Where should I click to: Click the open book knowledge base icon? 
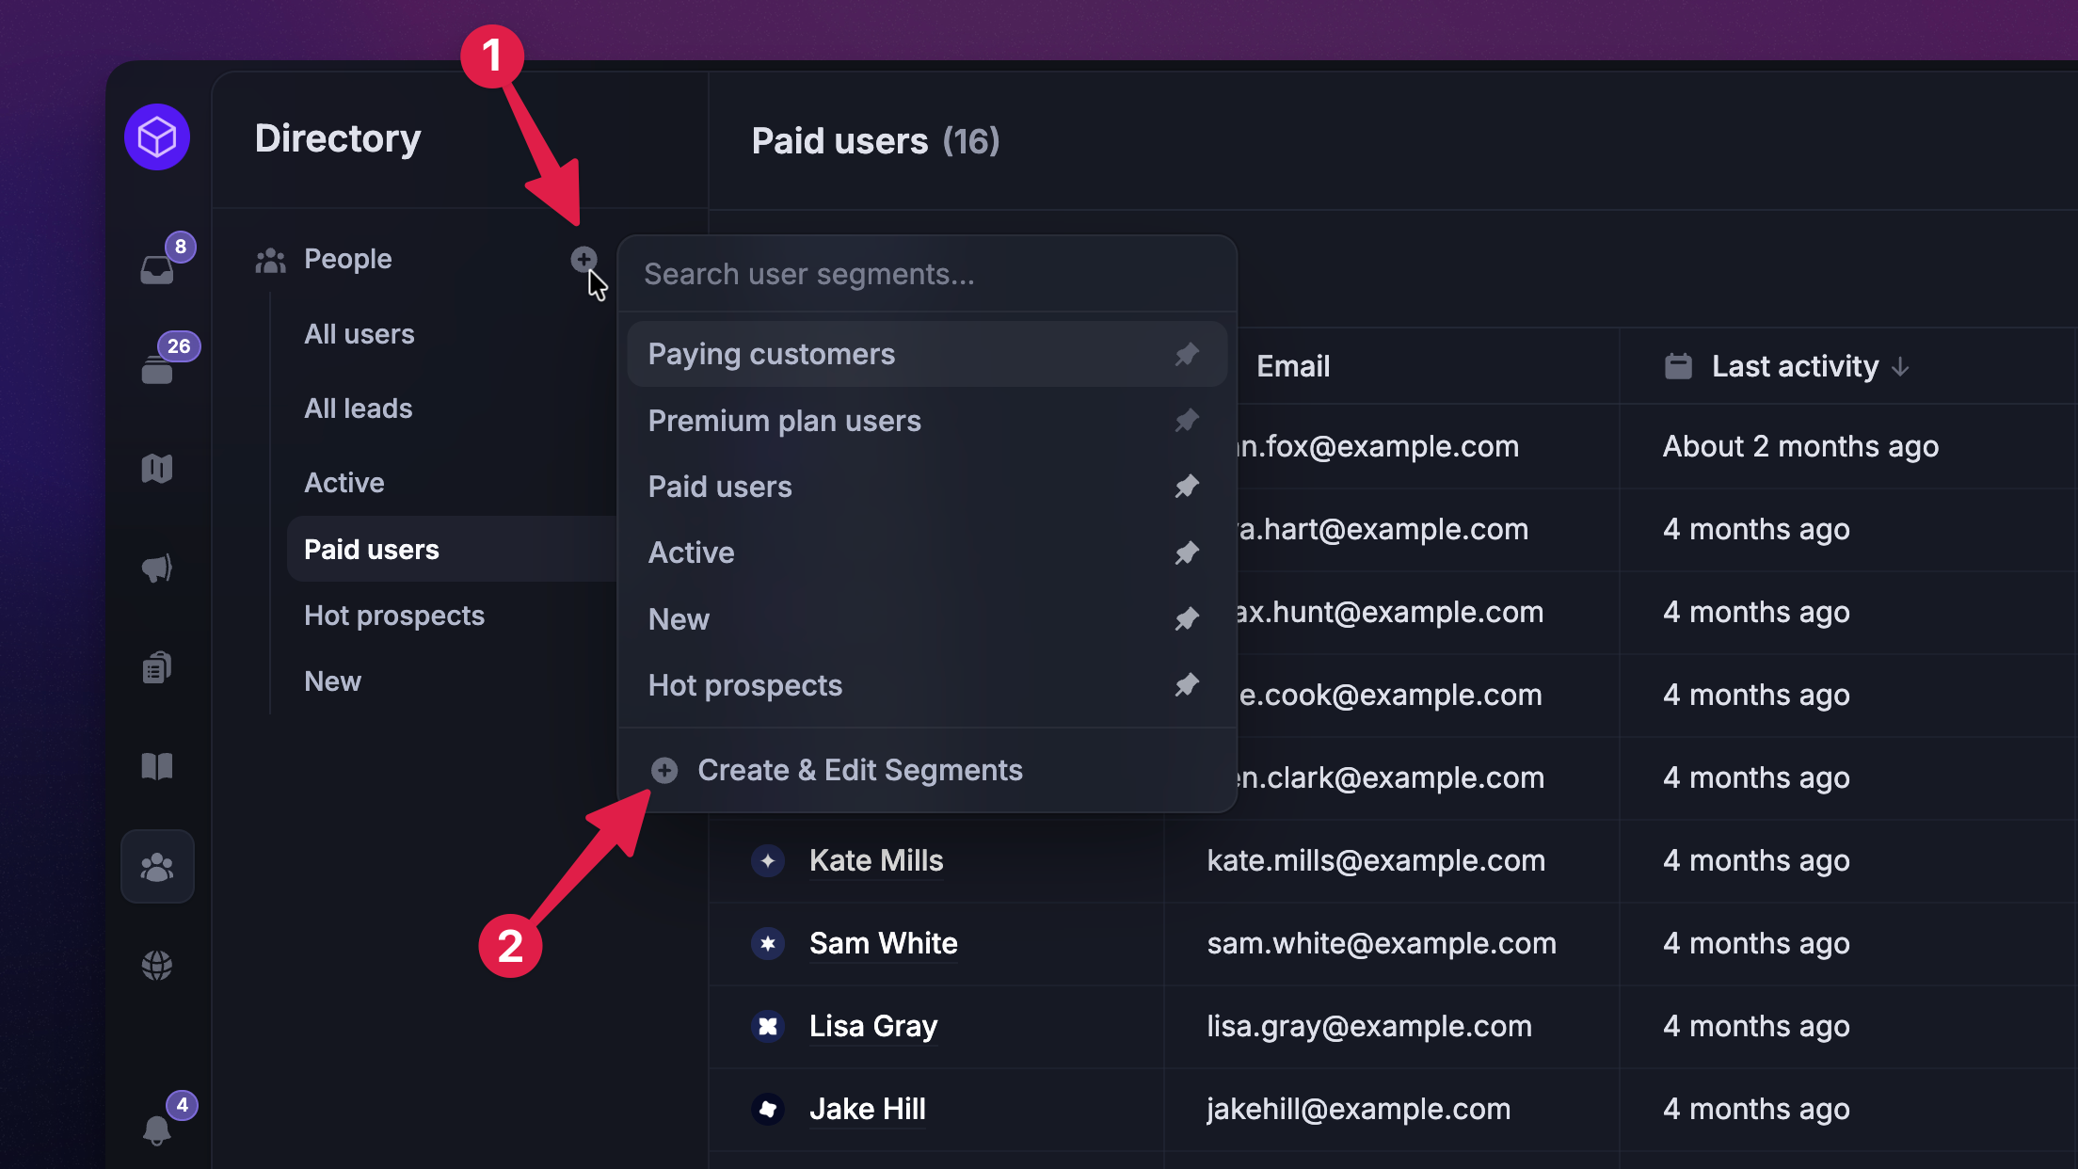[157, 766]
